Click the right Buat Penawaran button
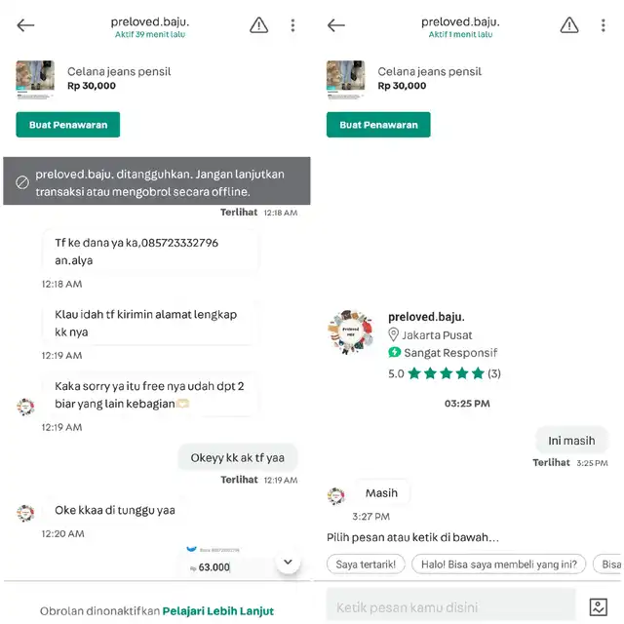Image resolution: width=624 pixels, height=624 pixels. 378,125
